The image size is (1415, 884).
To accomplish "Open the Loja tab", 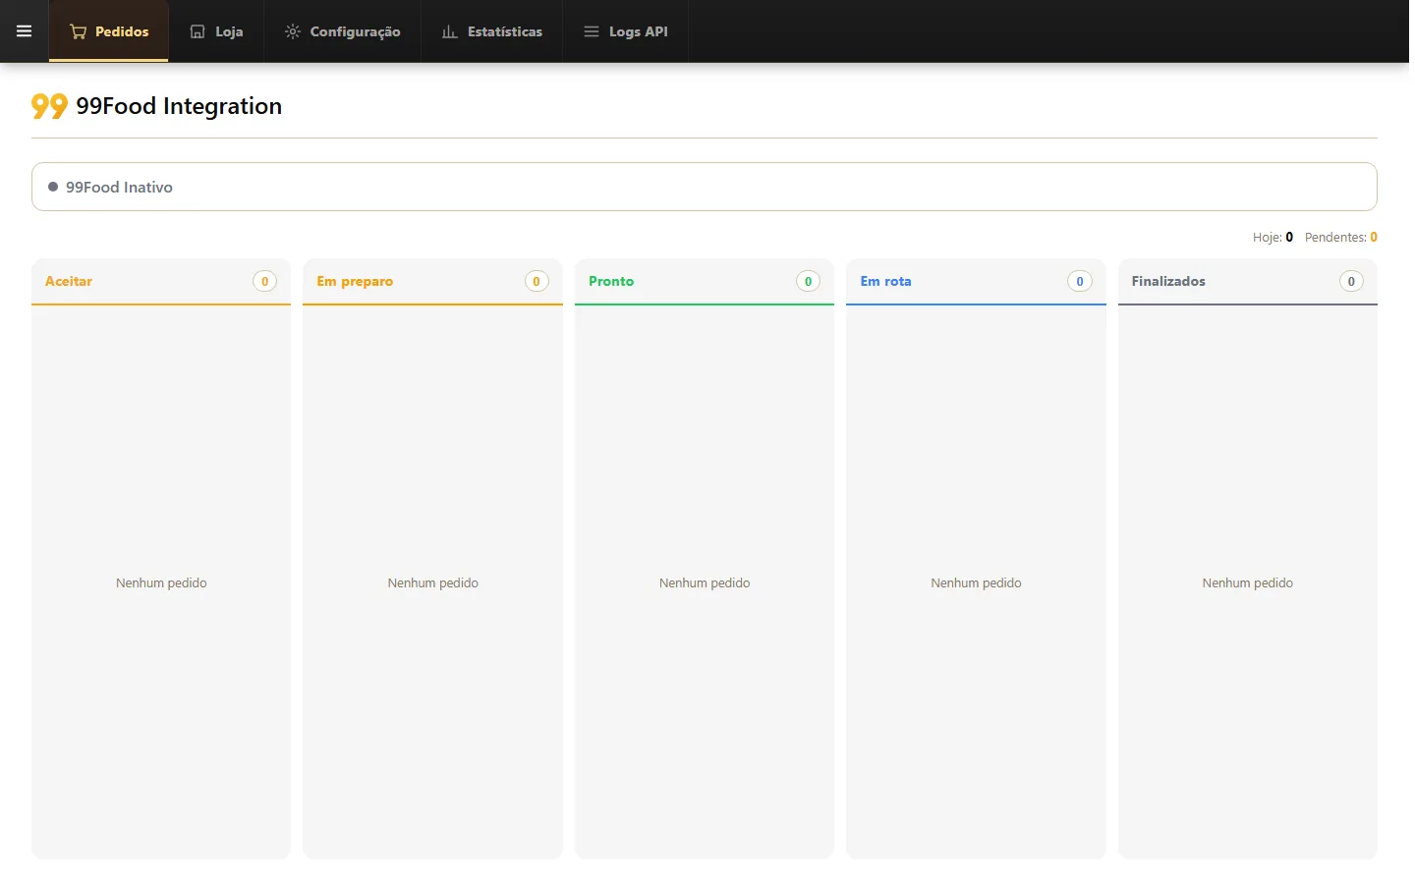I will point(216,31).
